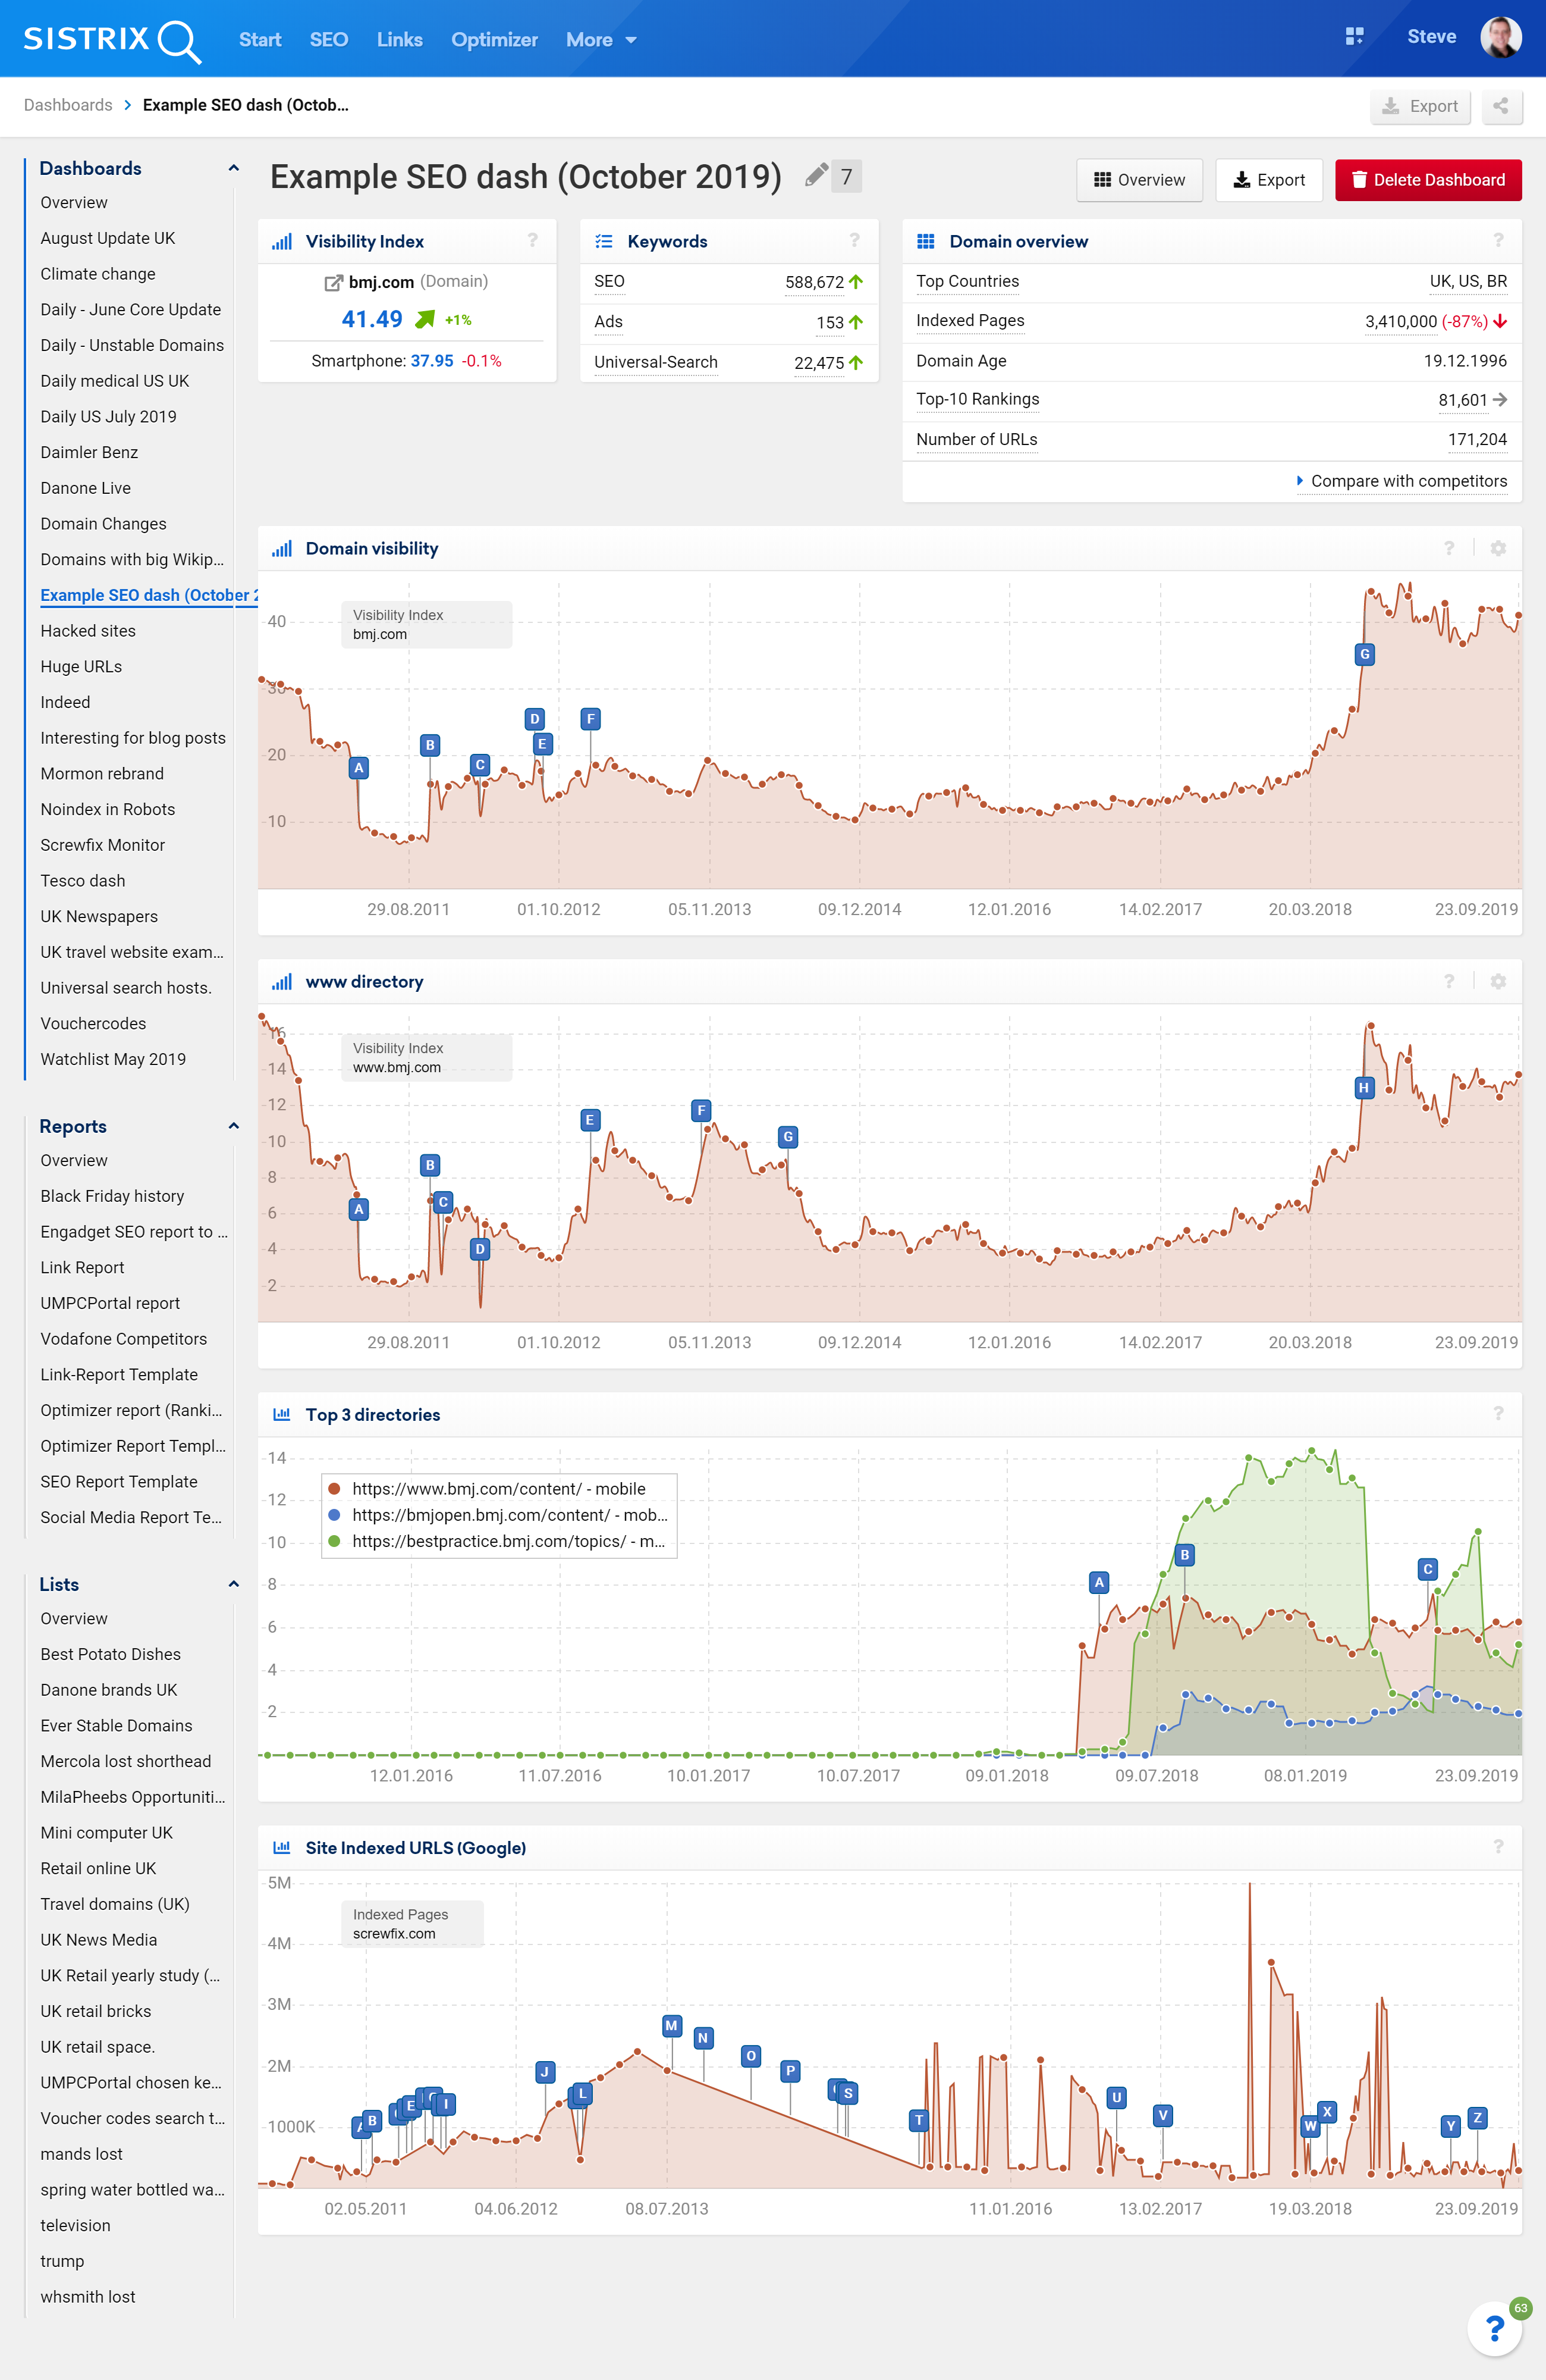The width and height of the screenshot is (1546, 2380).
Task: Edit dashboard title with pencil icon
Action: (x=815, y=176)
